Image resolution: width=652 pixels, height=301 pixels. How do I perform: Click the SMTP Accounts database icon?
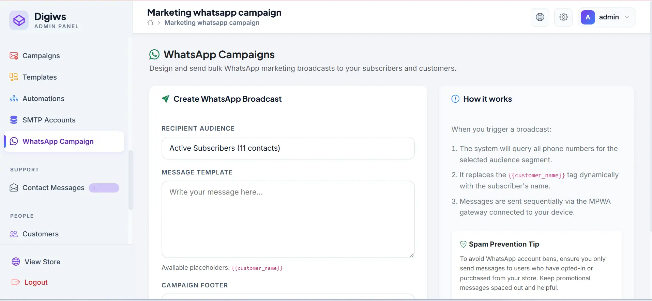point(14,120)
